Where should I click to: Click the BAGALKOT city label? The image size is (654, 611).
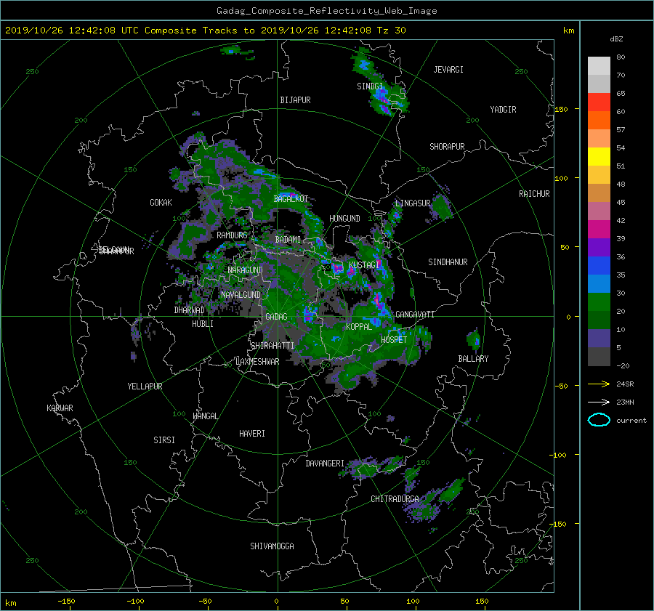pos(291,199)
